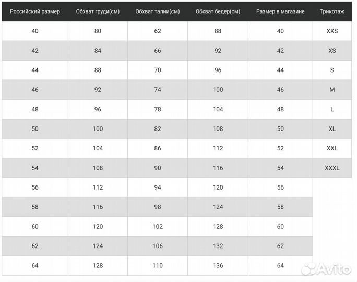This screenshot has width=357, height=282.
Task: Click the "Трикотаж" column header
Action: tap(332, 11)
